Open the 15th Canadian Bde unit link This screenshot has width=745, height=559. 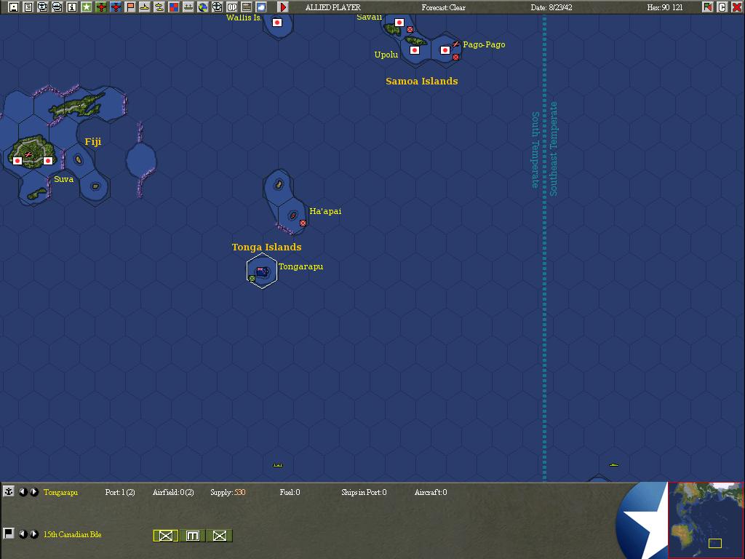(72, 534)
